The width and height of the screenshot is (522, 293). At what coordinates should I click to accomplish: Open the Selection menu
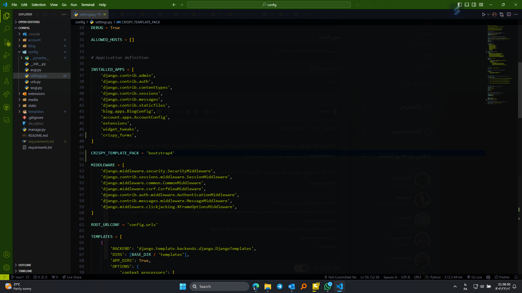[x=39, y=5]
